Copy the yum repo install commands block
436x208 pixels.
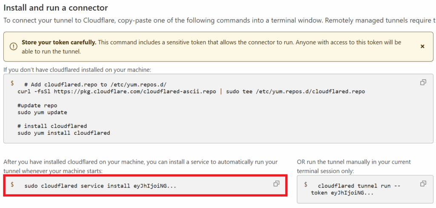423,82
